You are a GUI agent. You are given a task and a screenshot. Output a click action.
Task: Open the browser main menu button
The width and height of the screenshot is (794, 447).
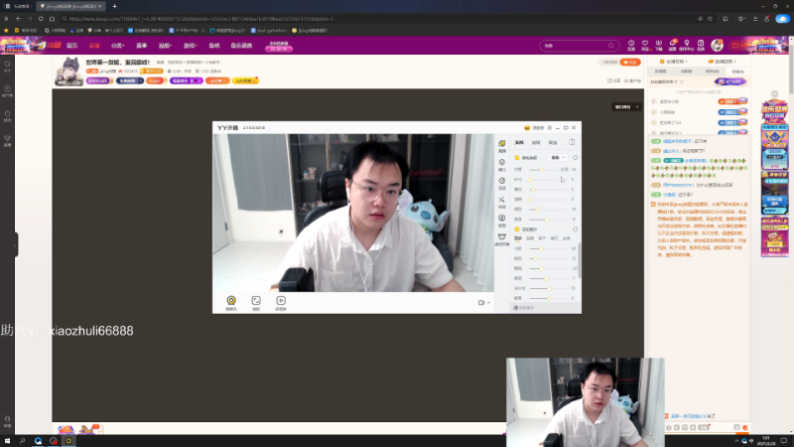(755, 19)
